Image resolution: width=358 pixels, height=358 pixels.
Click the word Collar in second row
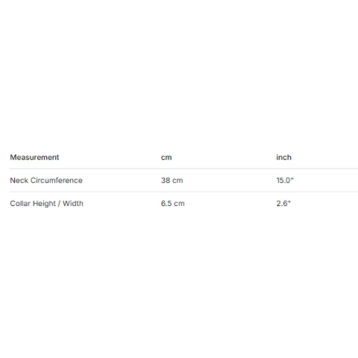click(20, 204)
